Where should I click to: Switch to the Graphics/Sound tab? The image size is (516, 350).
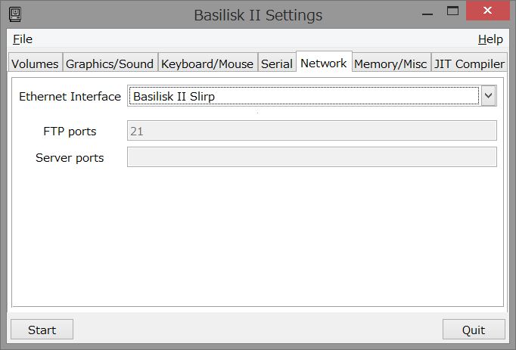pos(110,63)
